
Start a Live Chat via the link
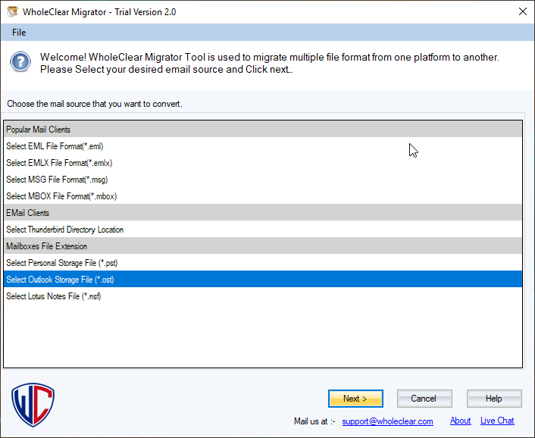click(x=497, y=421)
